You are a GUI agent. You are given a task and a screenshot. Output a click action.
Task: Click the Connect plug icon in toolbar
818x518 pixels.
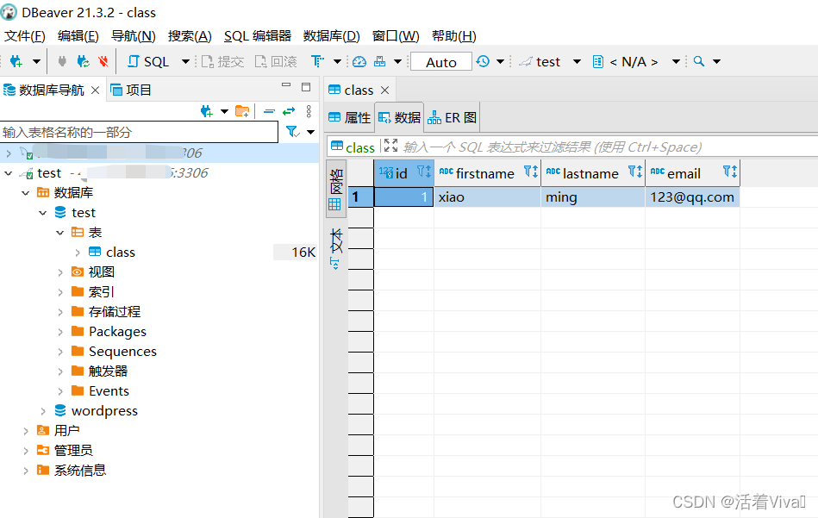pos(62,61)
